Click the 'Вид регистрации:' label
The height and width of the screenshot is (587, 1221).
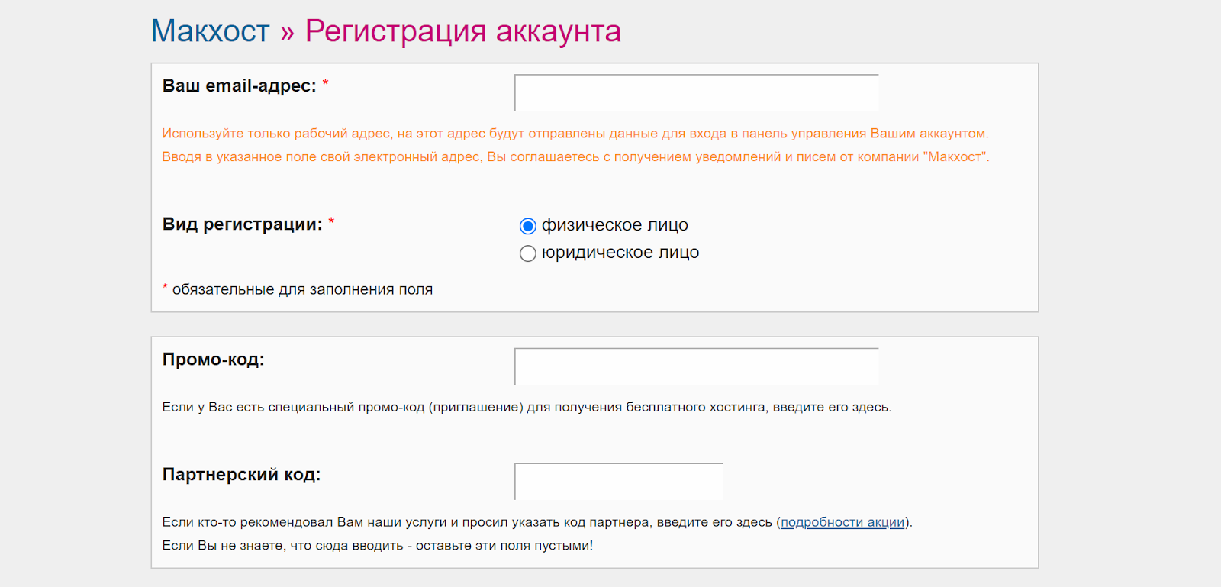242,224
